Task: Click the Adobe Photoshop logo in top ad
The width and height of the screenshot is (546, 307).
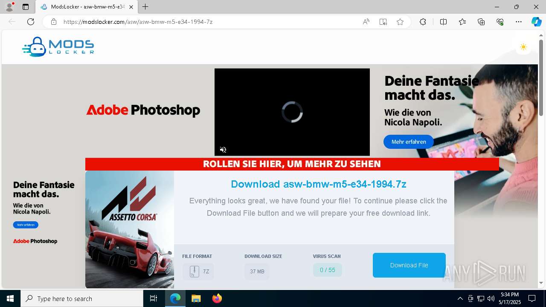Action: (143, 110)
